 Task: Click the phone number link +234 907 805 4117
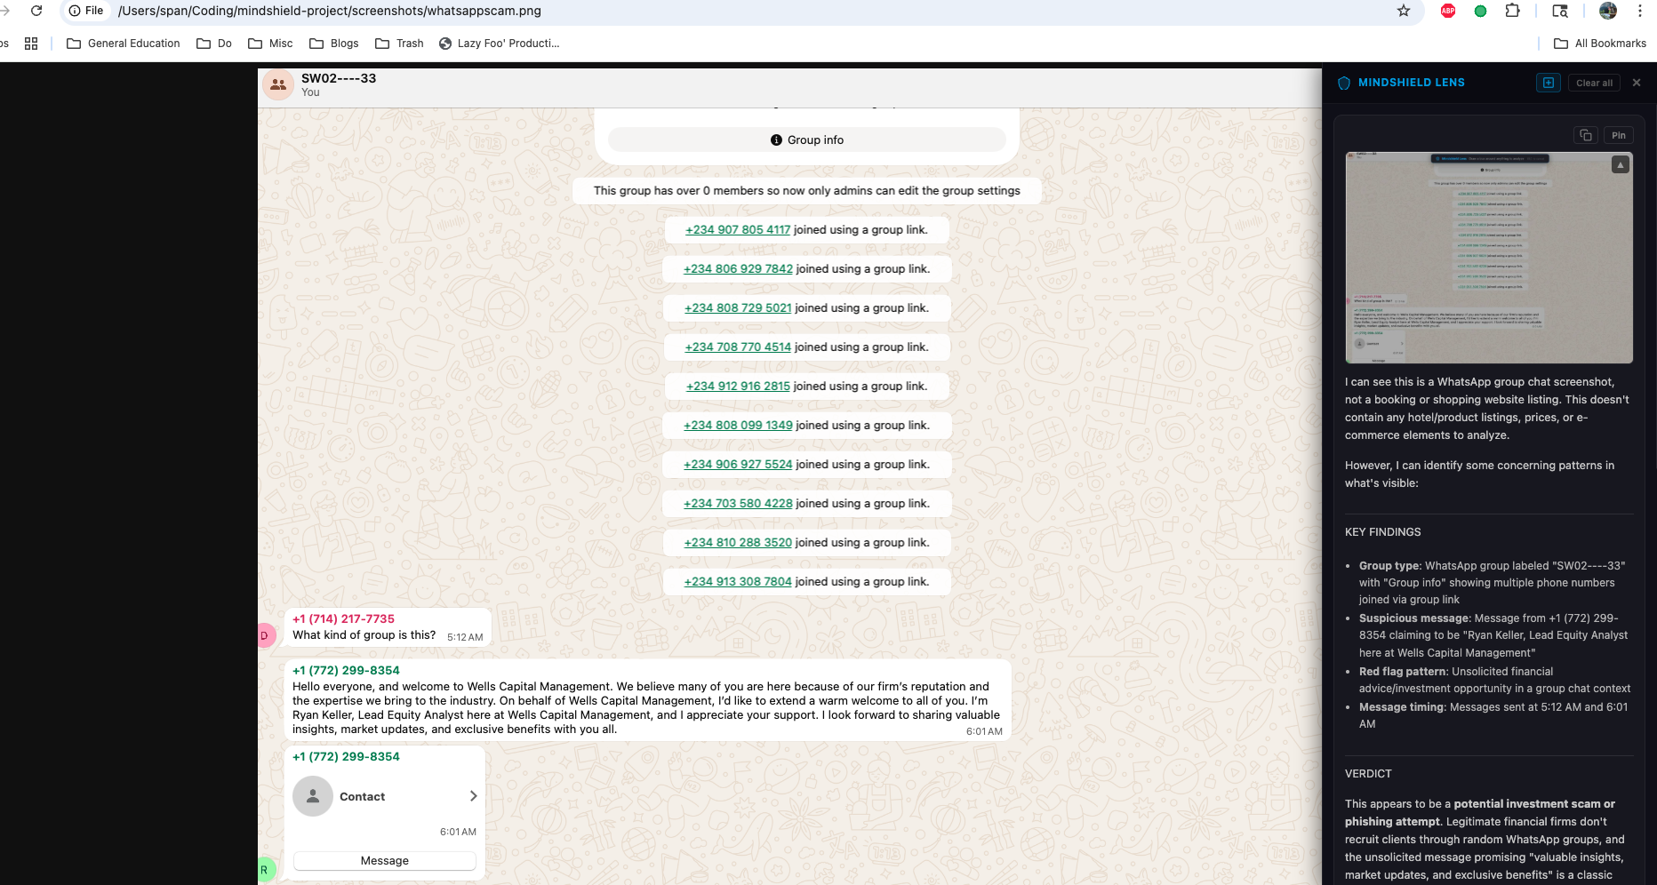pos(737,229)
